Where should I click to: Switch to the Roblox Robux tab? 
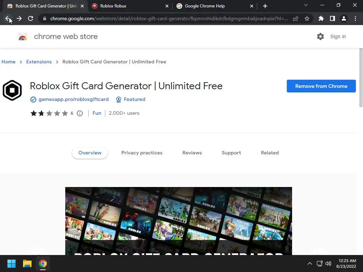[x=130, y=6]
